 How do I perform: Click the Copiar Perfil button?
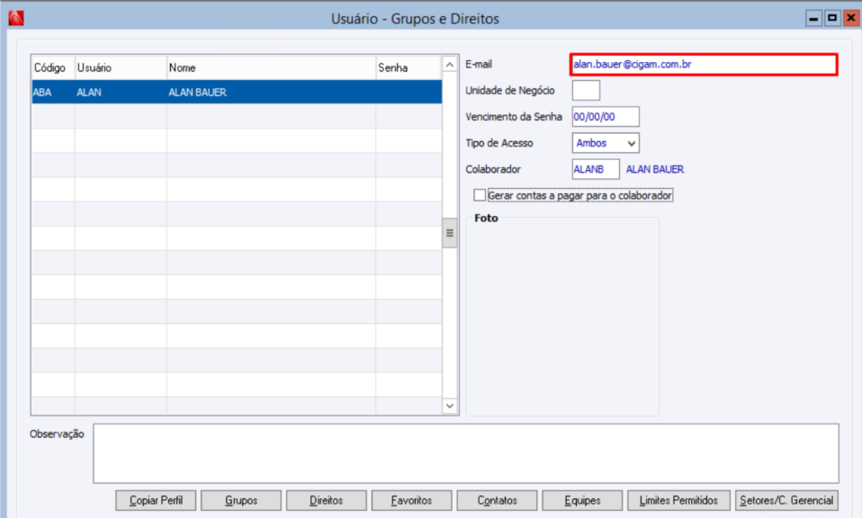click(156, 500)
